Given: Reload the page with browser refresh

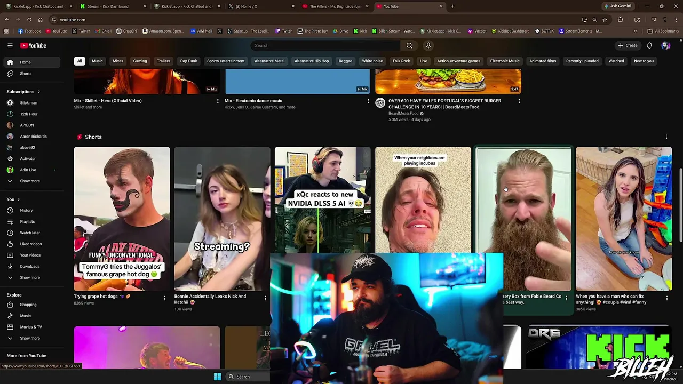Looking at the screenshot, I should (x=29, y=20).
